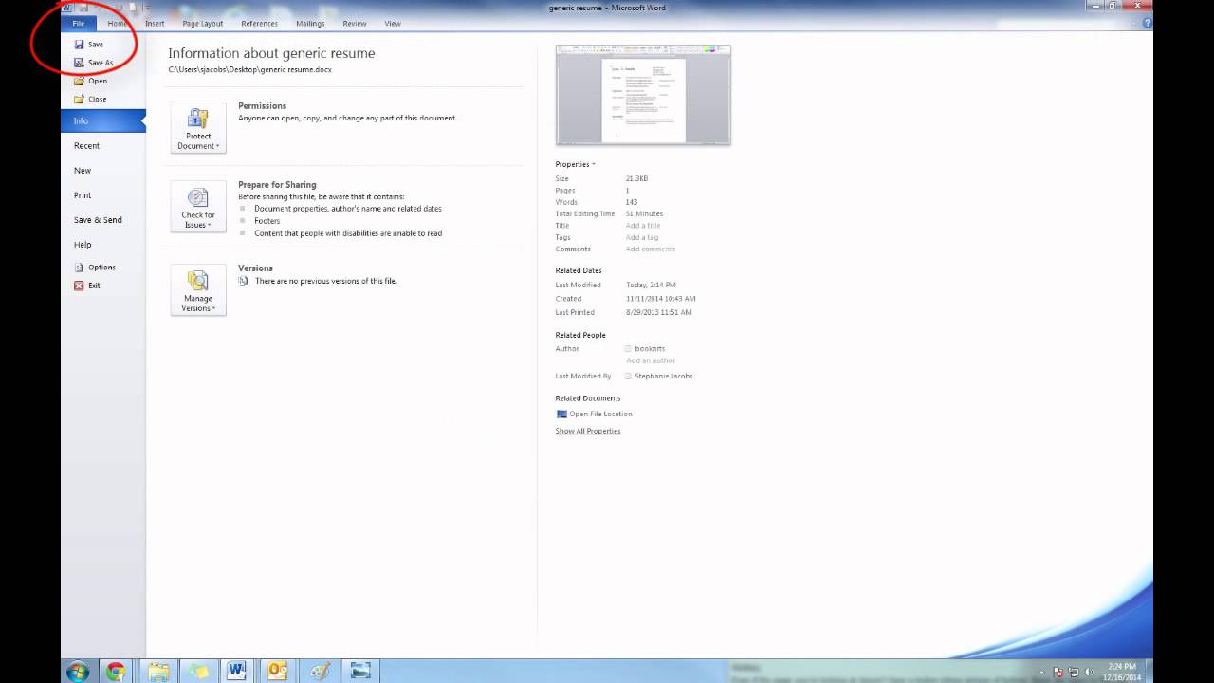Open the Protect Document dropdown
1214x683 pixels.
coord(198,128)
